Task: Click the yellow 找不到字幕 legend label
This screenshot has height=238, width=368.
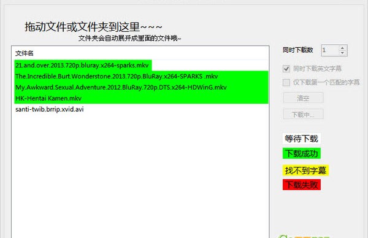Action: (305, 170)
